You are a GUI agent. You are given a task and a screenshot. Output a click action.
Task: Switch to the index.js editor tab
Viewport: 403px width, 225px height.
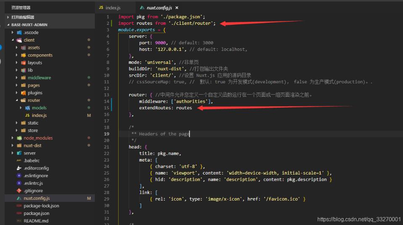pos(110,8)
